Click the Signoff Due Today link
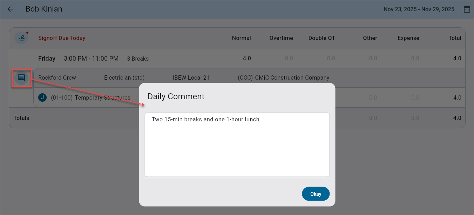The width and height of the screenshot is (474, 215). [x=62, y=38]
